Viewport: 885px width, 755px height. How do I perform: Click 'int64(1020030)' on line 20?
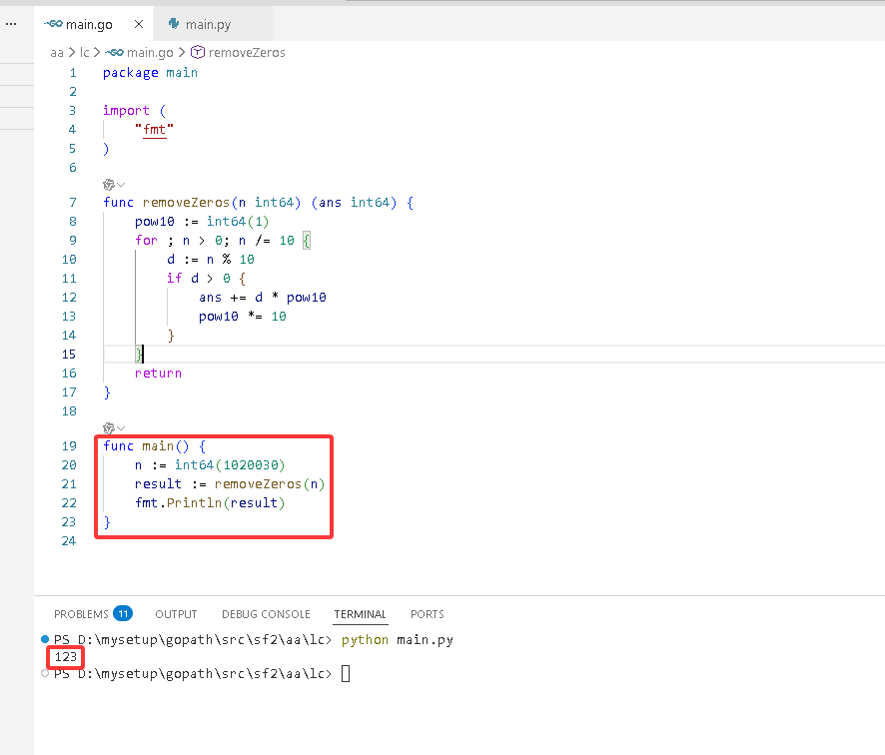[x=230, y=465]
